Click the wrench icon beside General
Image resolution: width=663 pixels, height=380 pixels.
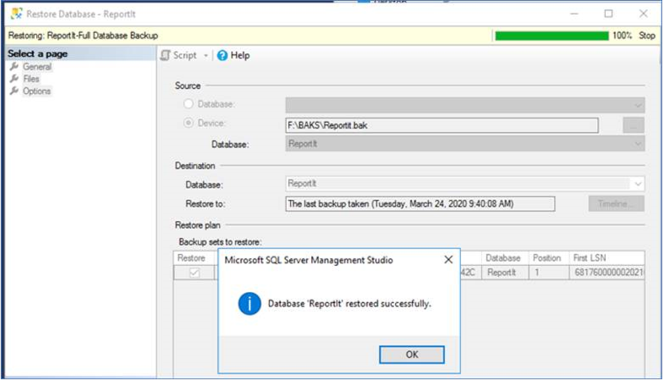(x=14, y=66)
